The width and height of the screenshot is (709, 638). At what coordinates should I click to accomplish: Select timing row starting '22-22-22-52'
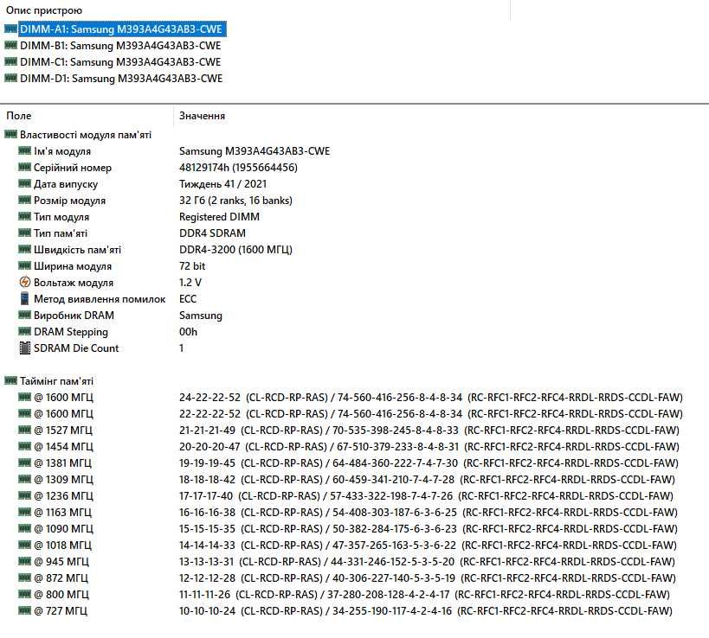pos(431,414)
